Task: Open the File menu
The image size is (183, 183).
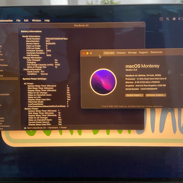Action: pyautogui.click(x=18, y=21)
